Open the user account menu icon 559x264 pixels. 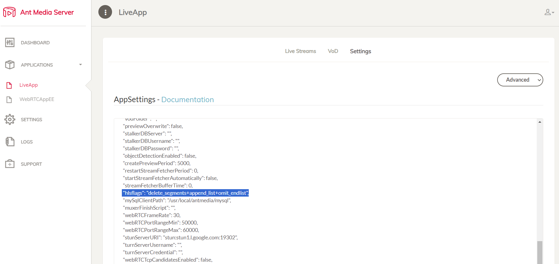point(549,12)
